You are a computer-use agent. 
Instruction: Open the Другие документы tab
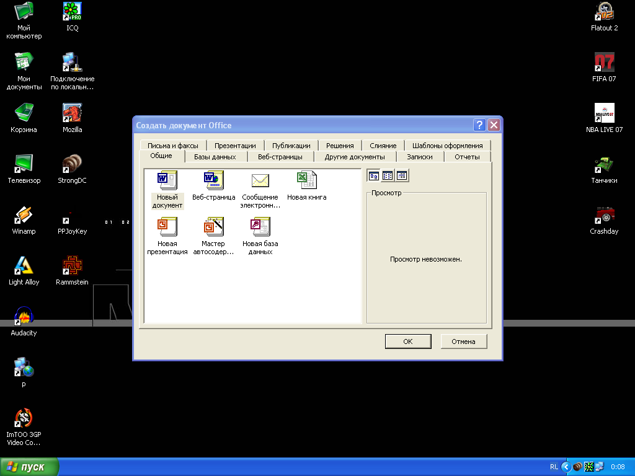[x=355, y=157]
